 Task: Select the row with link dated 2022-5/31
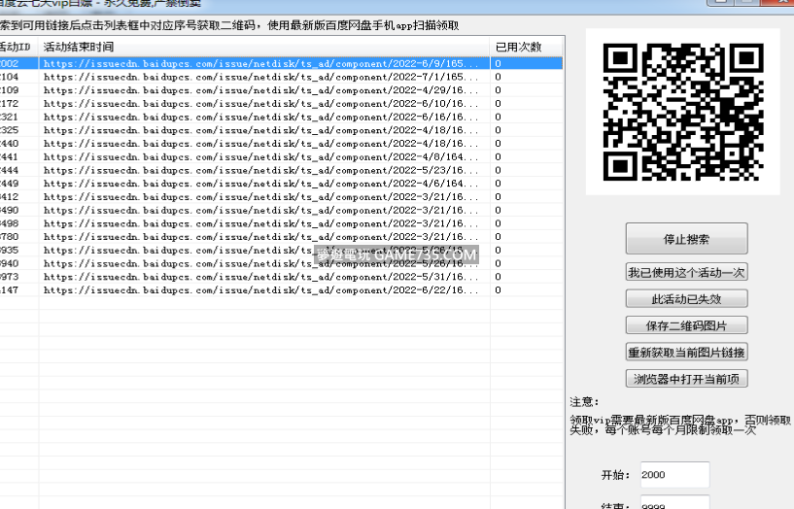(260, 277)
